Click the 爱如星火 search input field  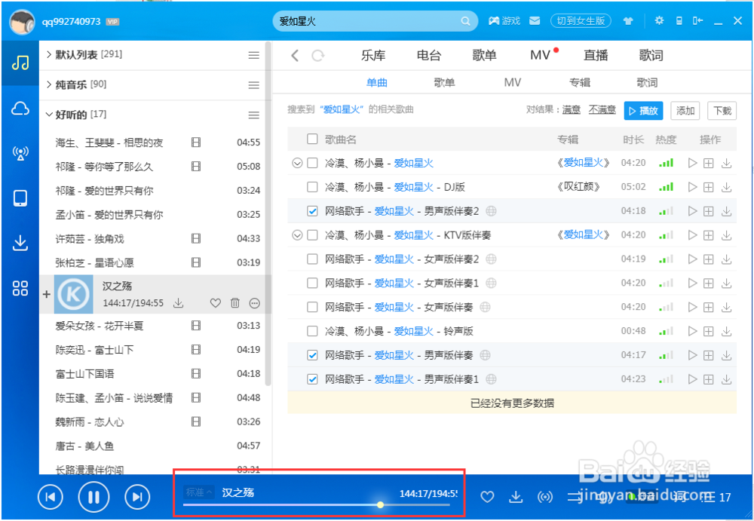369,20
